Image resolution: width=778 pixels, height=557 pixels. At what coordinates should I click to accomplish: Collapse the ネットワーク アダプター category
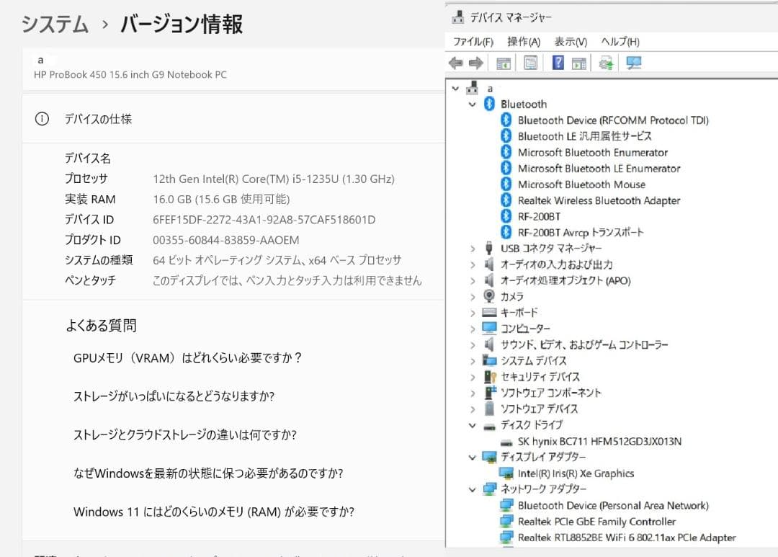coord(473,489)
